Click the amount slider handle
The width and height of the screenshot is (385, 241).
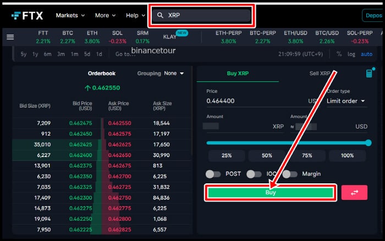[x=369, y=143]
